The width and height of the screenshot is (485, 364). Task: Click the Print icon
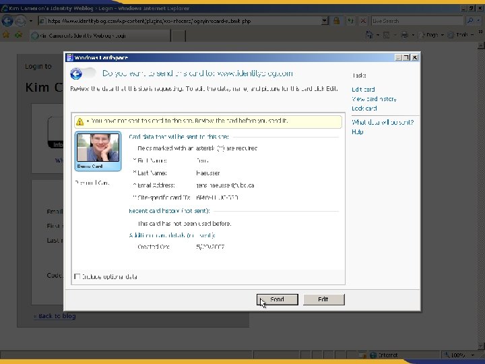[405, 35]
